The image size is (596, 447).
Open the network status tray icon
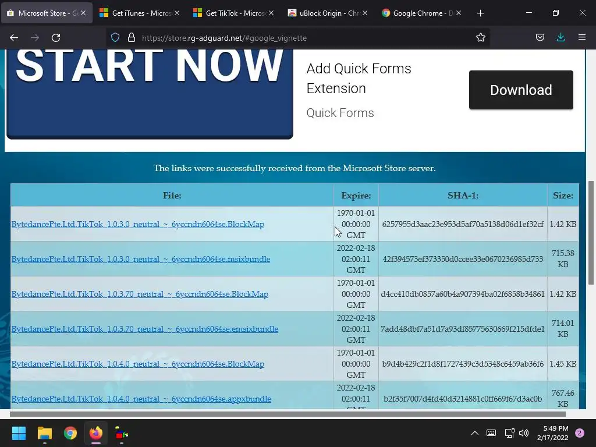(509, 433)
